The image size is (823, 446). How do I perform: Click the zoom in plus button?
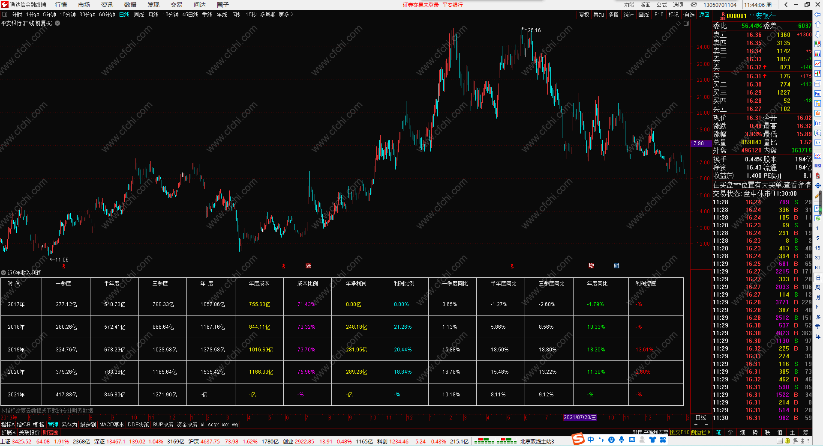pyautogui.click(x=696, y=424)
